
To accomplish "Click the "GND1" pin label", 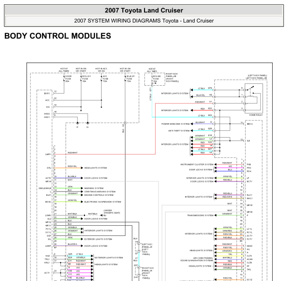I will 47,117.
